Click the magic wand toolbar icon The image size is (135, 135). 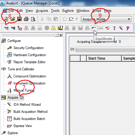[121, 28]
